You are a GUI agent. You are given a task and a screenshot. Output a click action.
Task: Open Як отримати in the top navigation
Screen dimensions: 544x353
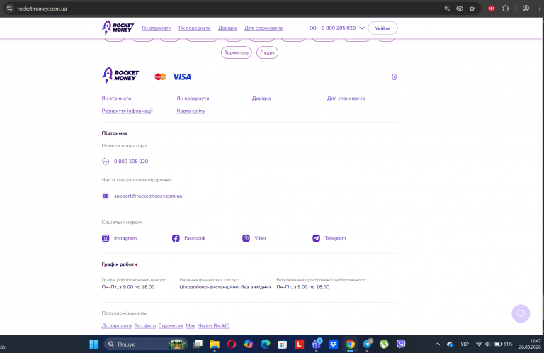157,28
